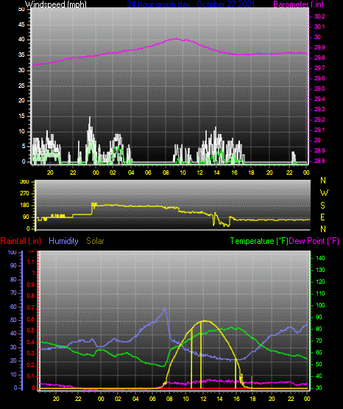The height and width of the screenshot is (409, 343).
Task: Click the Temperature (°F) legend label
Action: tap(259, 241)
